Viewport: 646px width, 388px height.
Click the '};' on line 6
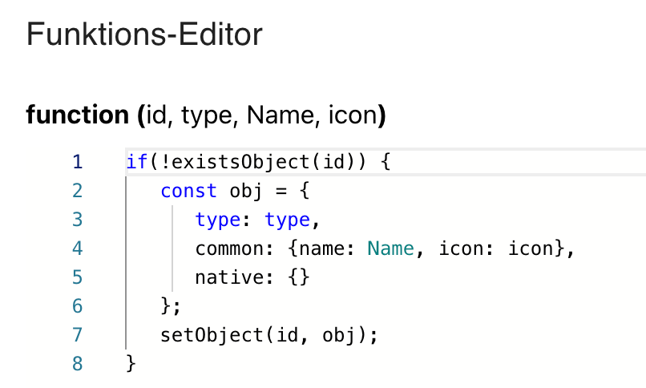pos(171,306)
